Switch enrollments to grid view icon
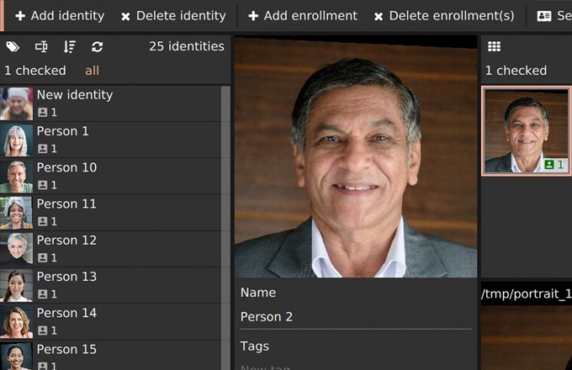Viewport: 572px width, 370px height. click(495, 47)
